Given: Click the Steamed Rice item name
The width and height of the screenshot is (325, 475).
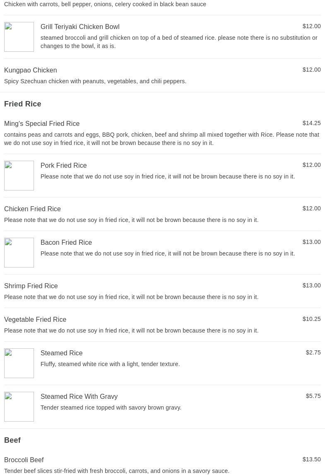Looking at the screenshot, I should pos(62,353).
